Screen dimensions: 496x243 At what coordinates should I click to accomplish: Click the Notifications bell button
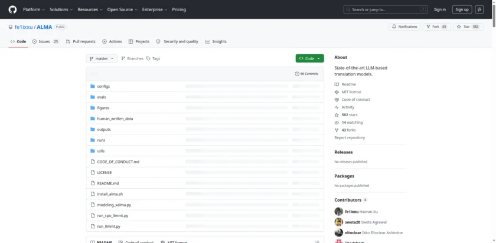coord(404,27)
